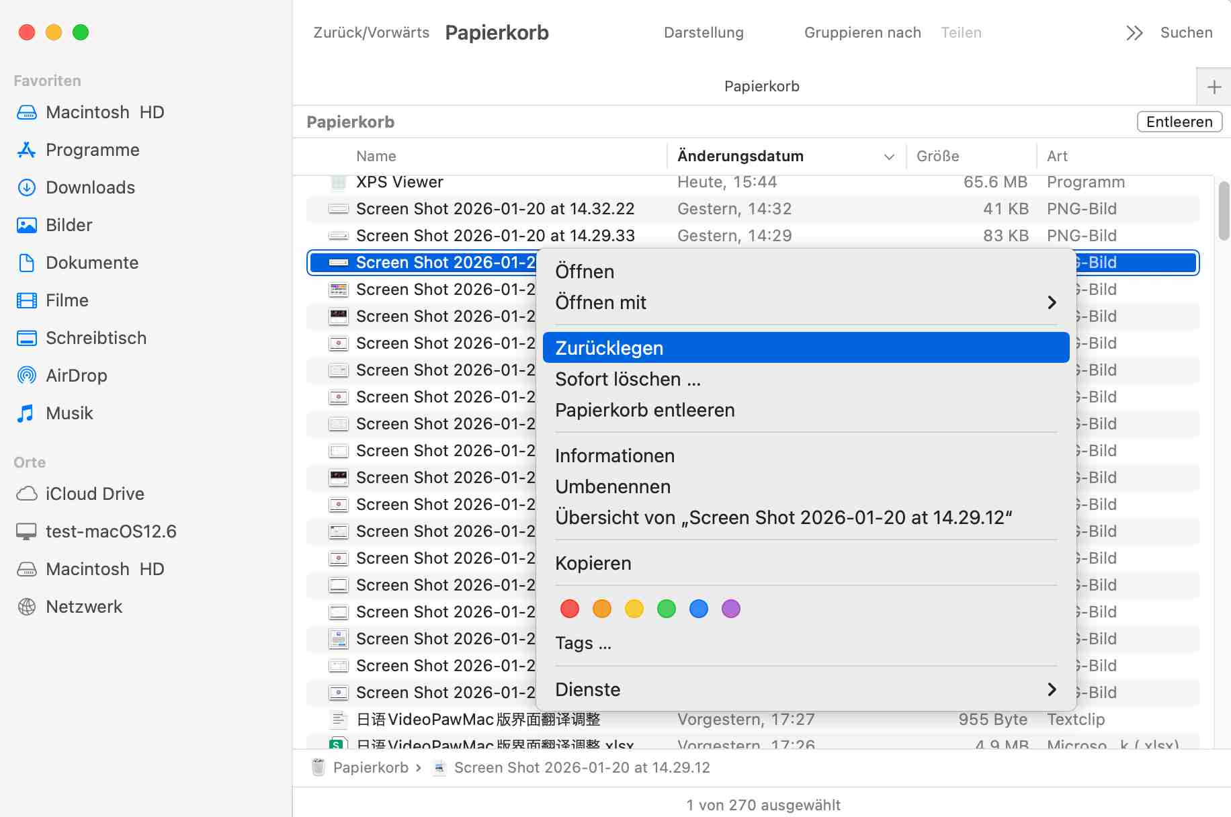Apply the red tag color
Image resolution: width=1231 pixels, height=817 pixels.
(x=570, y=609)
